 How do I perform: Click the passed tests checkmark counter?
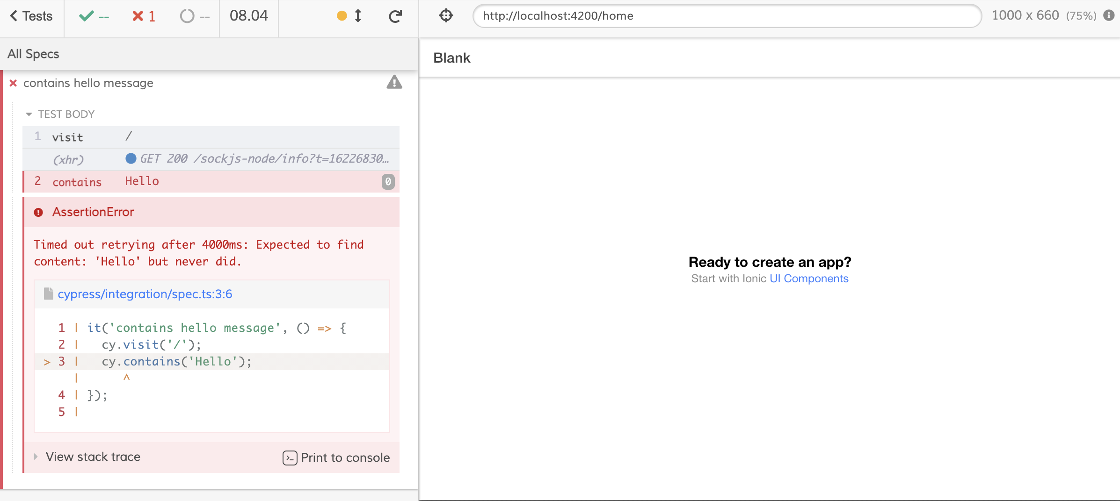click(x=94, y=16)
